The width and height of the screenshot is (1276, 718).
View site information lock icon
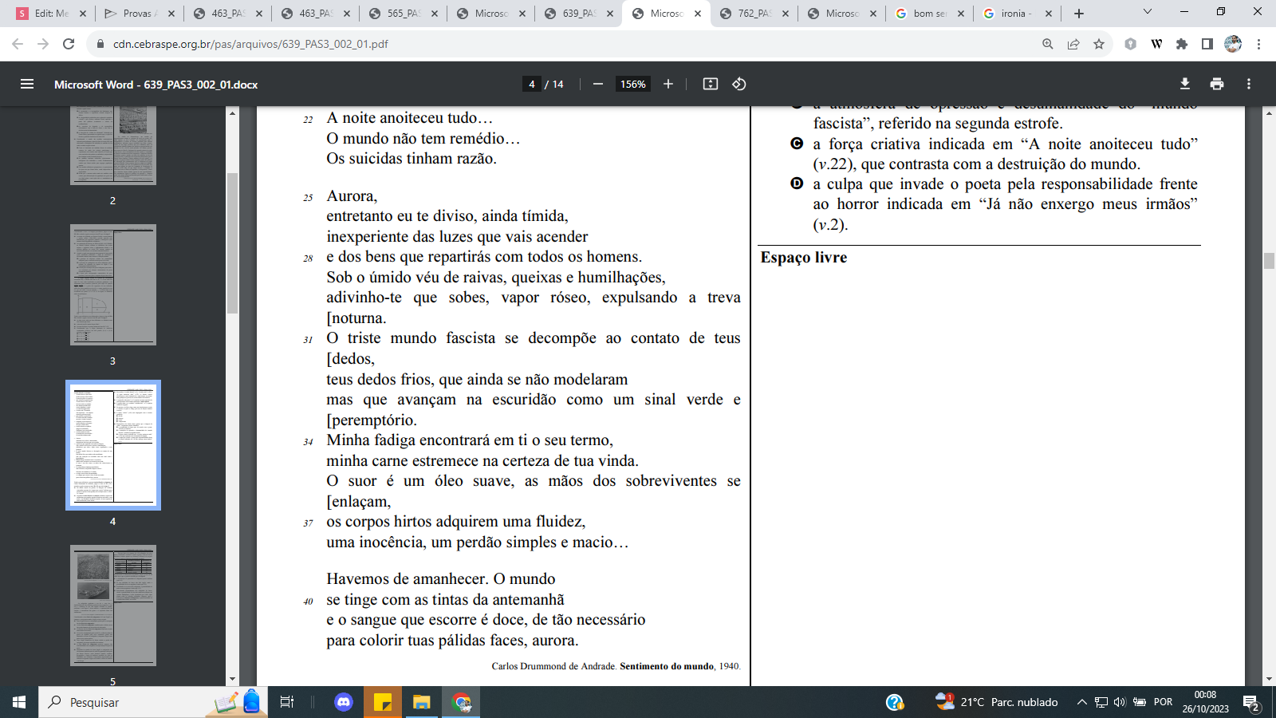100,44
